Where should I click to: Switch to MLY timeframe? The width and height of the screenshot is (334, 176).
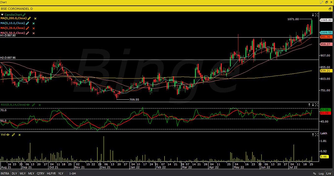pos(31,173)
